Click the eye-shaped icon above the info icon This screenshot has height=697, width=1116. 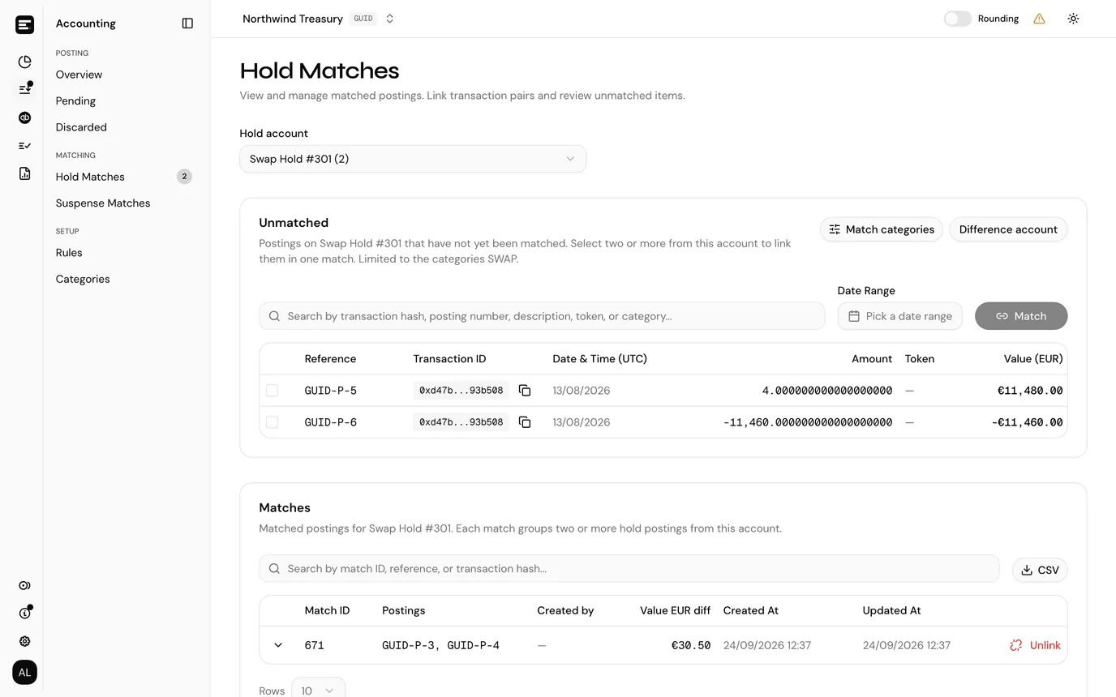[24, 586]
